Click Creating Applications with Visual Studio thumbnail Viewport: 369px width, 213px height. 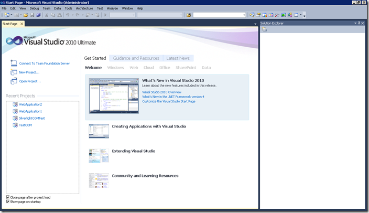pos(99,131)
